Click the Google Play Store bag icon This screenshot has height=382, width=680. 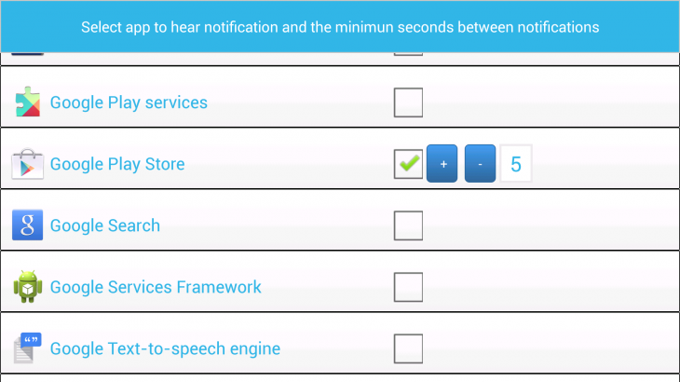[x=28, y=164]
